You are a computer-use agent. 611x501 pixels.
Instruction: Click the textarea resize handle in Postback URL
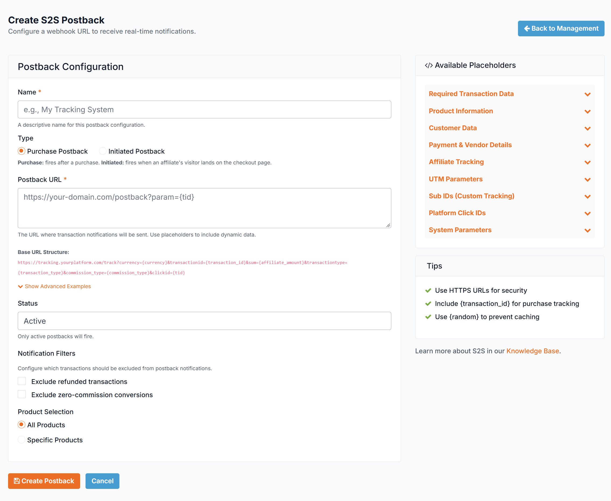(388, 225)
